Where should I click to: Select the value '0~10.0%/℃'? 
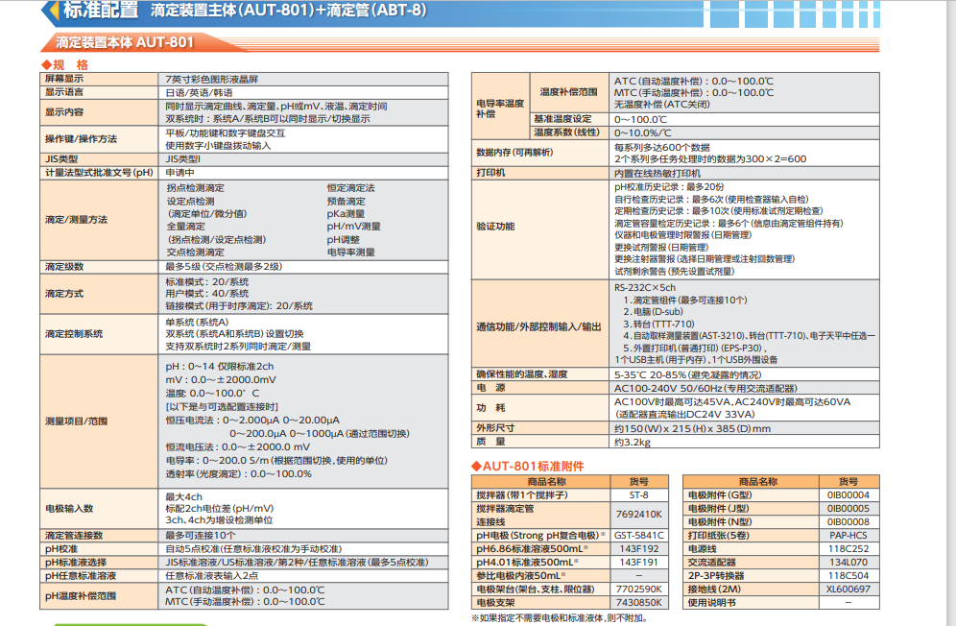(643, 133)
